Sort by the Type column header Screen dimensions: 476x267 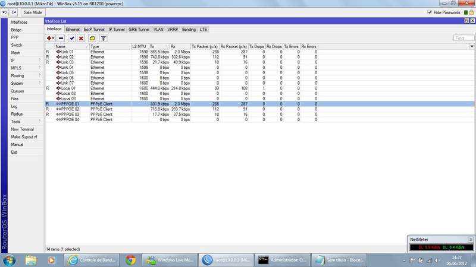(x=110, y=46)
